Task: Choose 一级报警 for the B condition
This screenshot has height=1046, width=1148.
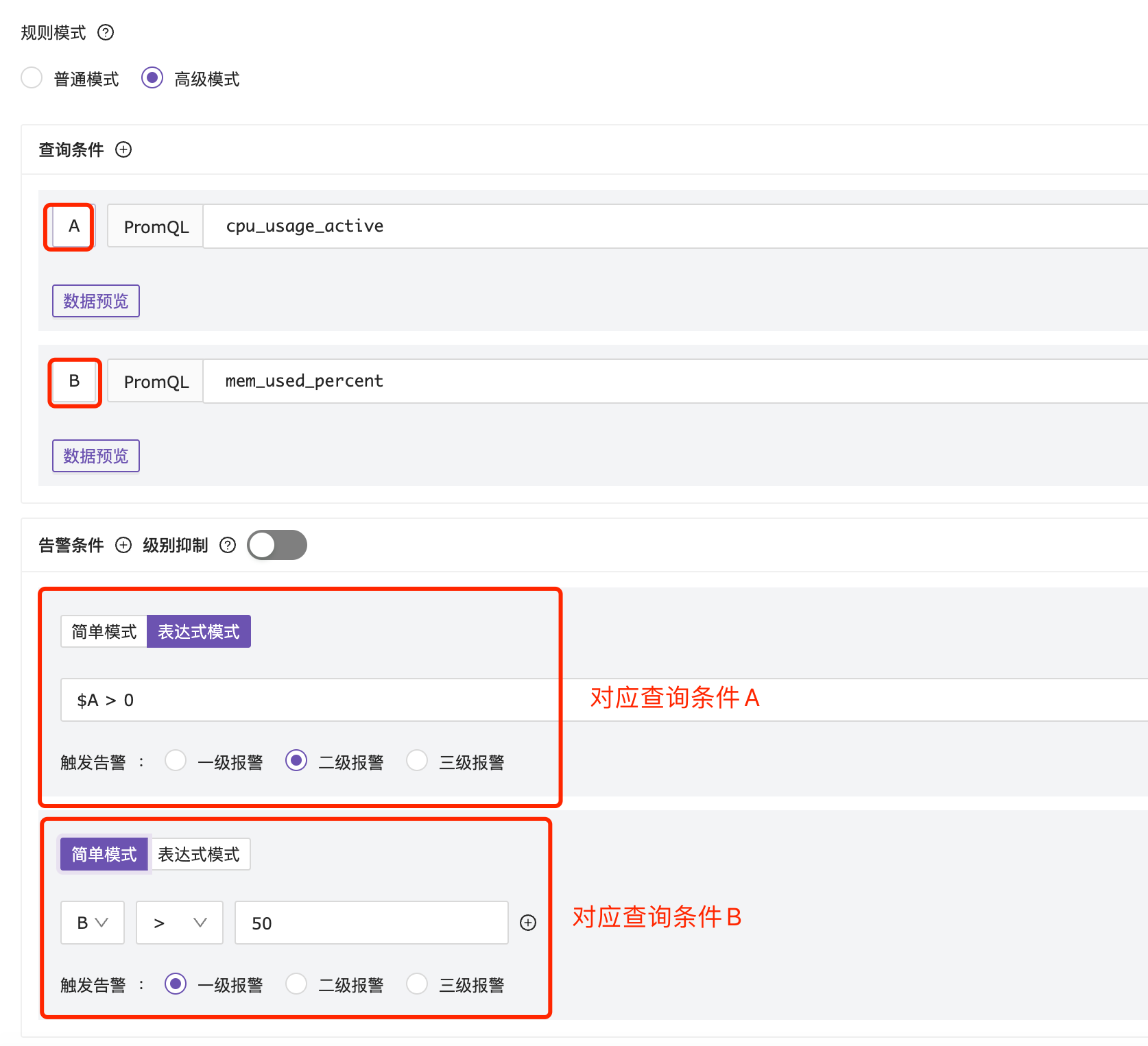Action: pos(176,984)
